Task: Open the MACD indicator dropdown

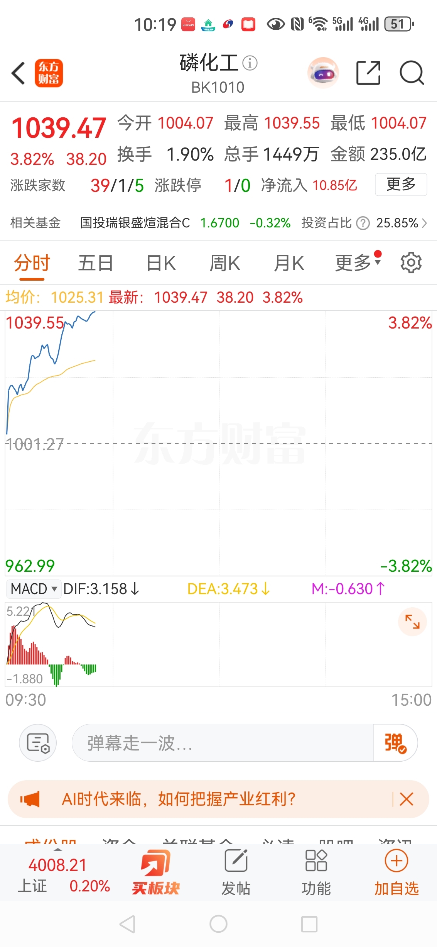Action: [34, 589]
